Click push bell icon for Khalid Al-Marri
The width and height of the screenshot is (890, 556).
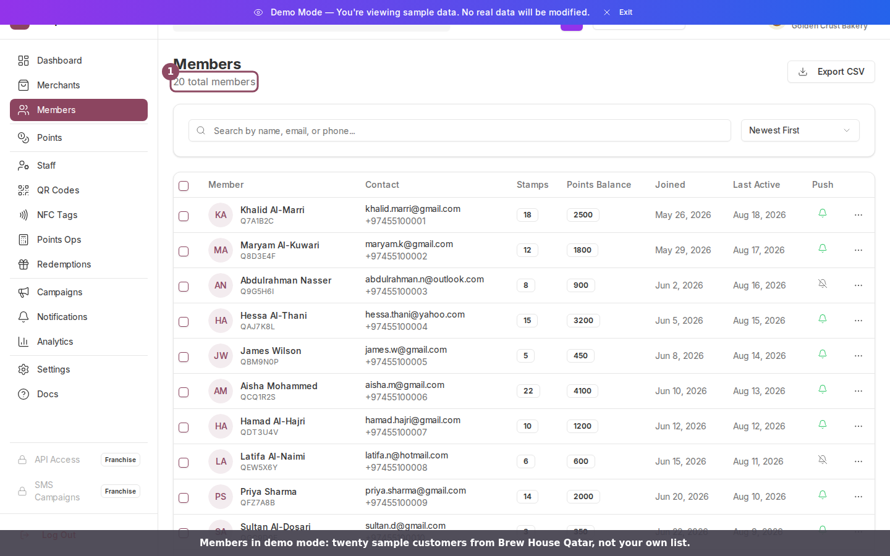point(823,213)
